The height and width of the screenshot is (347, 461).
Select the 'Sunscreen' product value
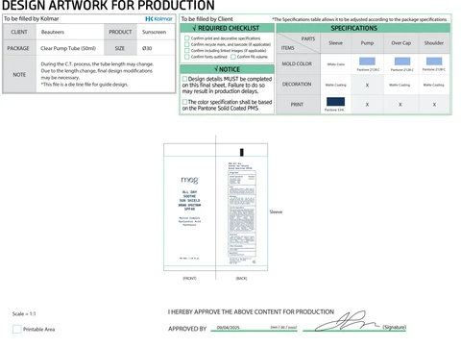[154, 32]
